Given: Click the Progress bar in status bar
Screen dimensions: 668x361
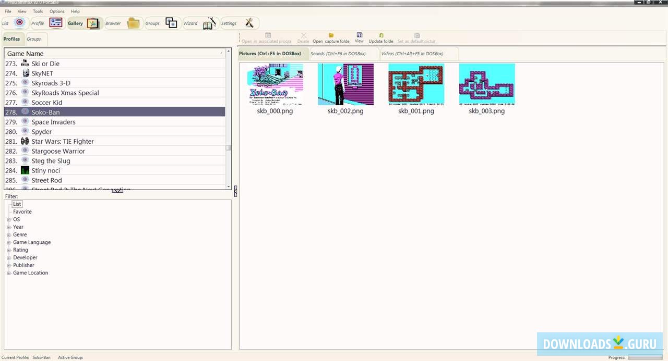Looking at the screenshot, I should click(x=646, y=357).
